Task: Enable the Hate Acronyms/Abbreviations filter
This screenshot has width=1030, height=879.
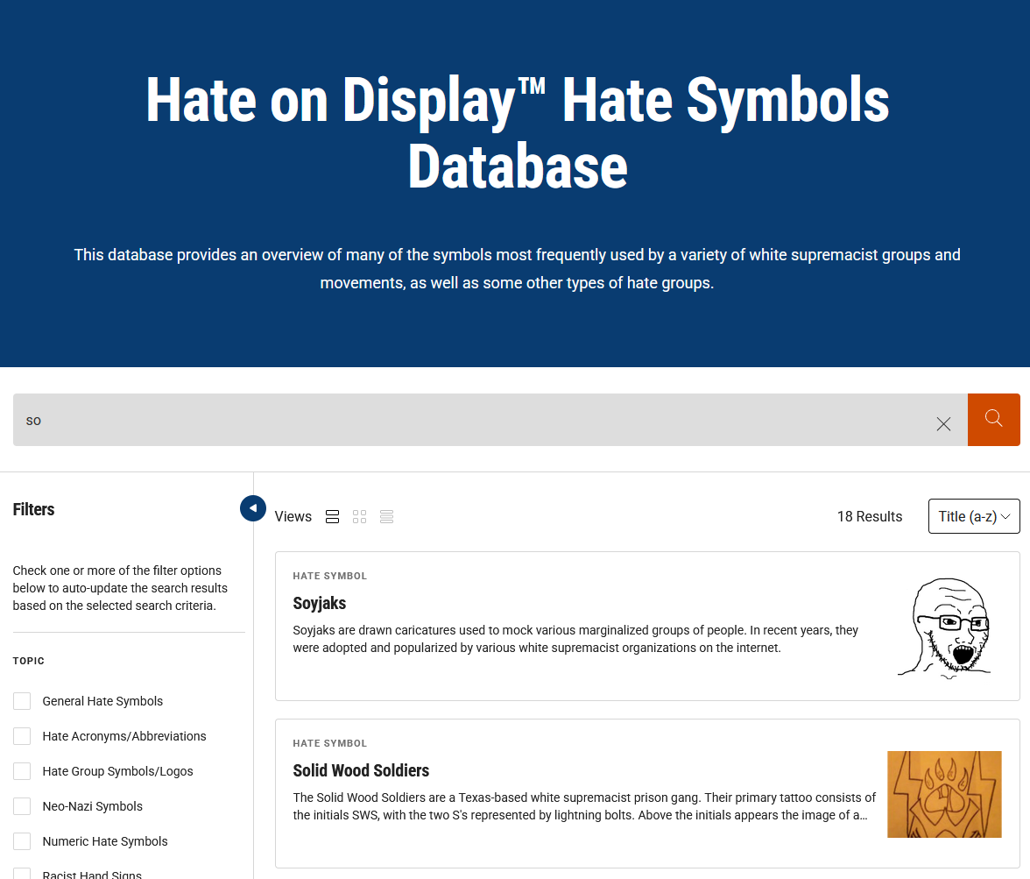Action: coord(22,736)
